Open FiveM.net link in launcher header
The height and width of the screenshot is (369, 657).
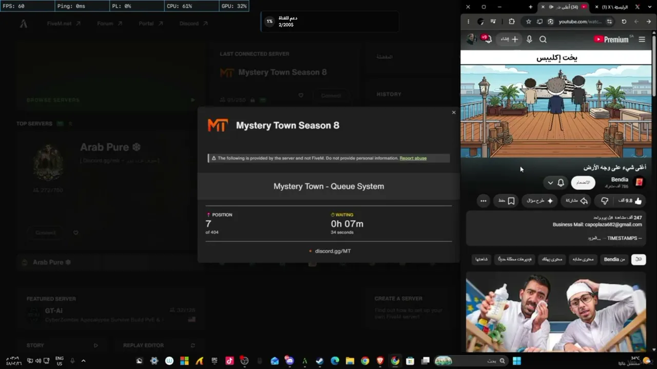pyautogui.click(x=64, y=24)
